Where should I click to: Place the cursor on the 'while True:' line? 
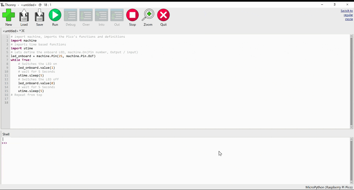tap(21, 60)
